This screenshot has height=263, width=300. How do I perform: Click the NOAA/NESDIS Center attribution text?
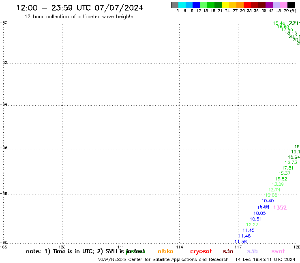[163, 260]
